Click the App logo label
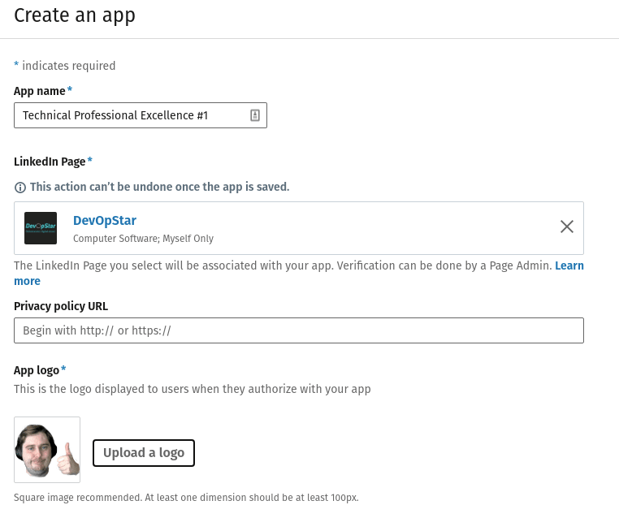This screenshot has width=619, height=518. 37,370
